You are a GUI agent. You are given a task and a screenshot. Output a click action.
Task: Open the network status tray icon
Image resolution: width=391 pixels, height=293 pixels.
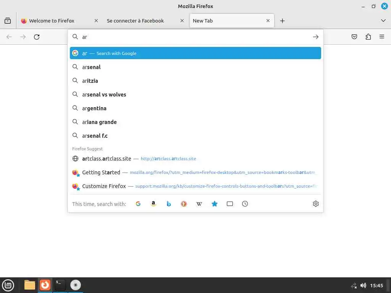[354, 285]
